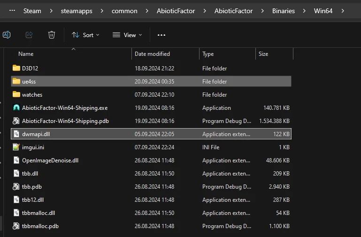Screen dimensions: 361x237
Task: Select the D3D12 folder name
Action: tap(30, 69)
